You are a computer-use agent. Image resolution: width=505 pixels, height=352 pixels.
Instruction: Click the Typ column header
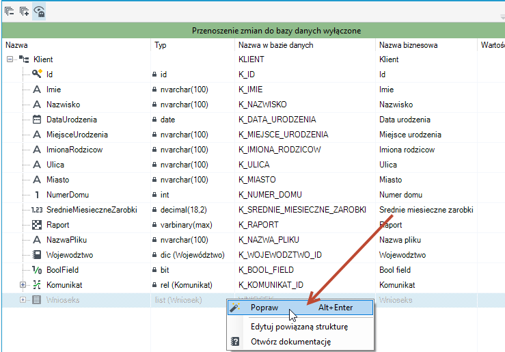click(193, 45)
